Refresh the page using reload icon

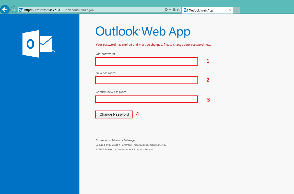coord(178,10)
